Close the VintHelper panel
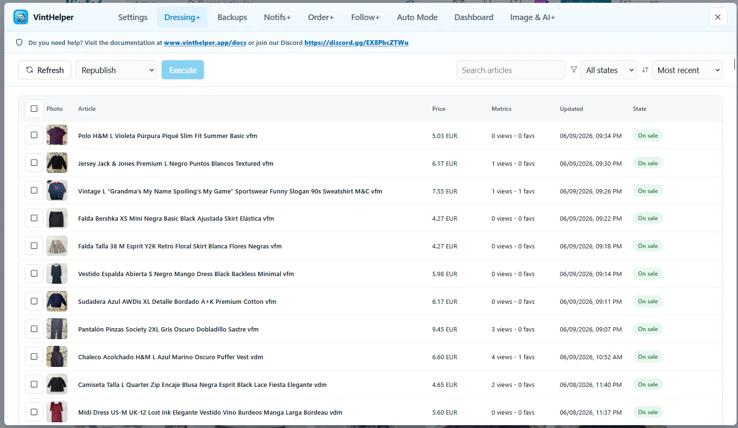This screenshot has height=428, width=738. click(x=717, y=17)
